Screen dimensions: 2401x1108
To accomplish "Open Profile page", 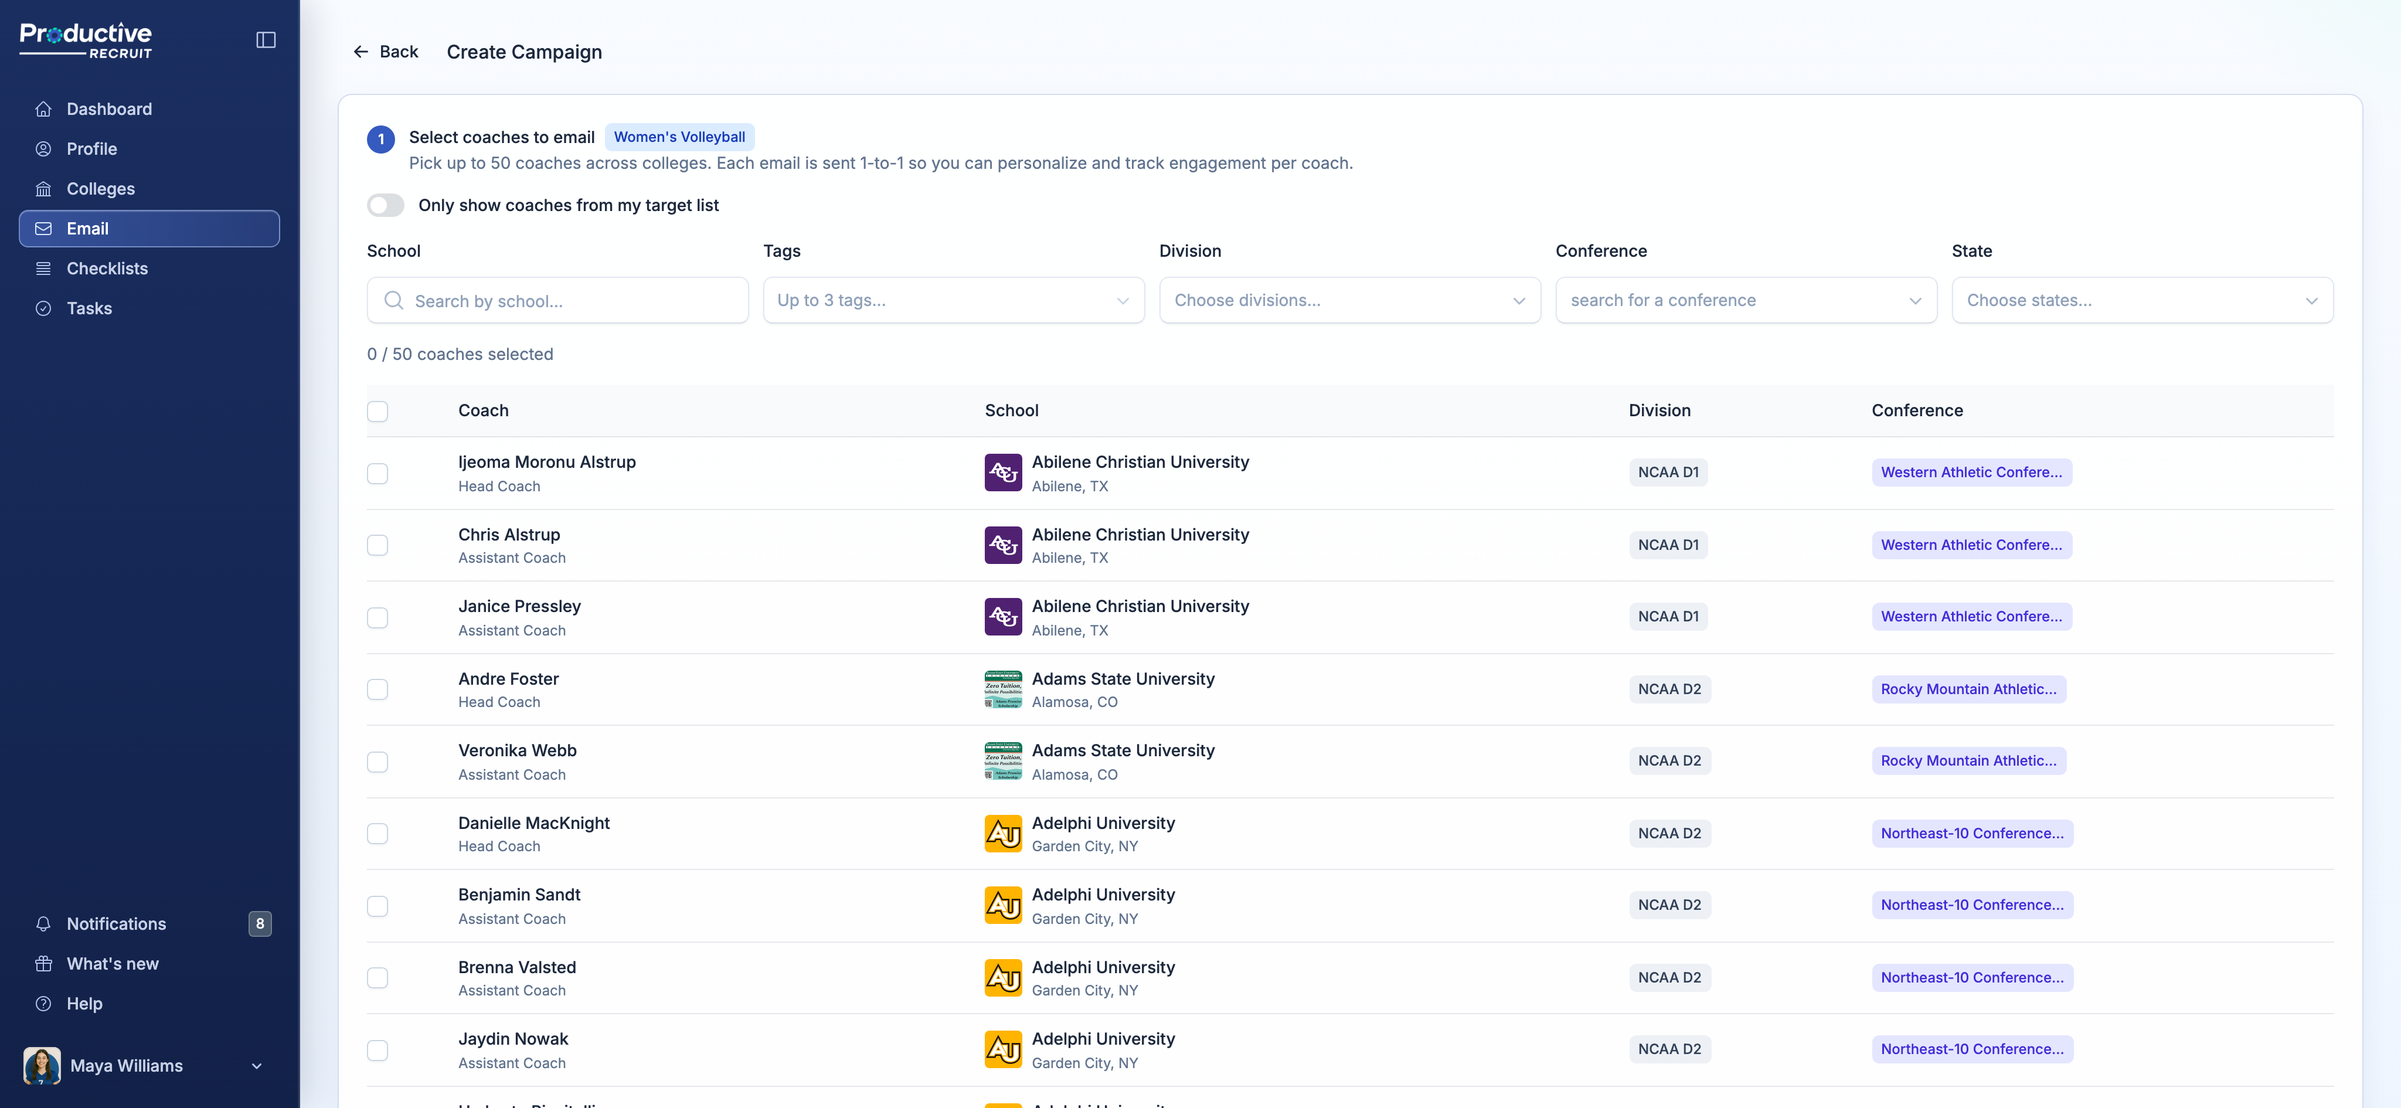I will point(149,149).
